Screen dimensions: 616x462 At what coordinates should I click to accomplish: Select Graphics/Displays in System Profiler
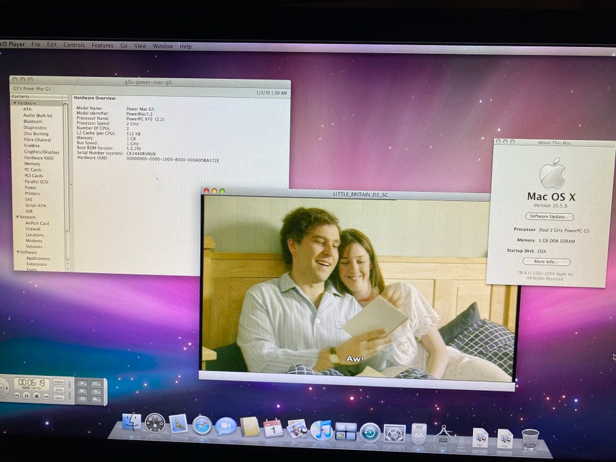41,151
